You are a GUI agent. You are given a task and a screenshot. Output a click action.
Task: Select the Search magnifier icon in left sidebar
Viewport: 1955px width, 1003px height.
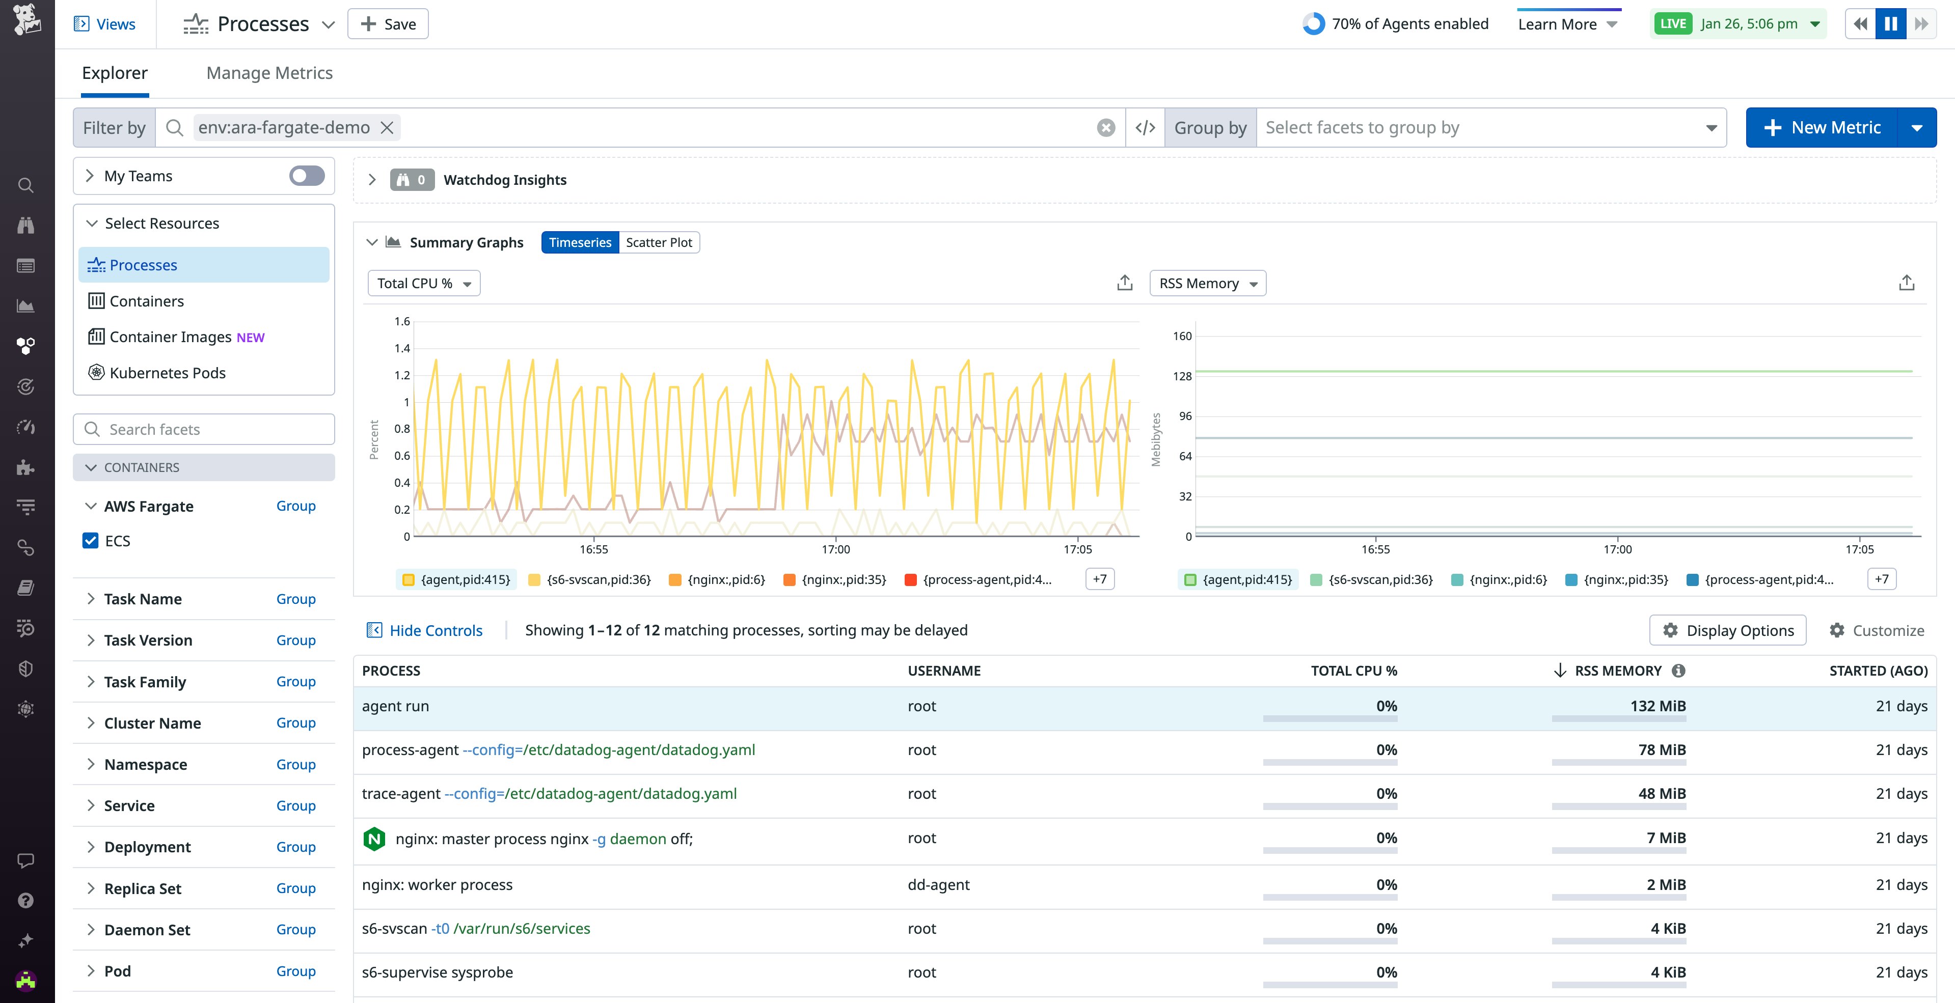point(26,185)
